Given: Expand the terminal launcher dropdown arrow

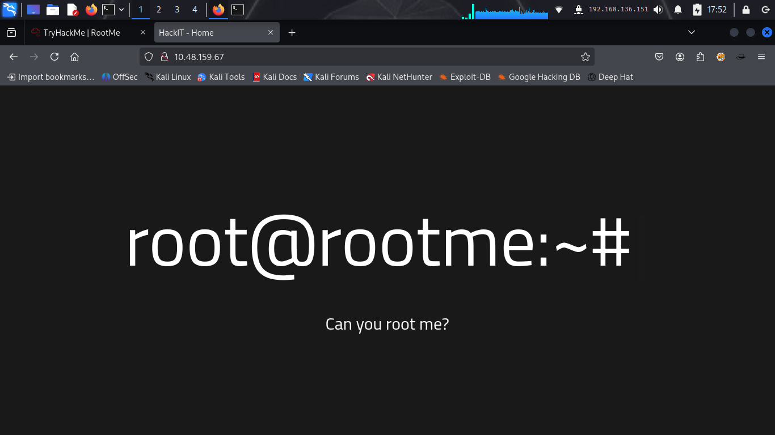Looking at the screenshot, I should point(121,10).
